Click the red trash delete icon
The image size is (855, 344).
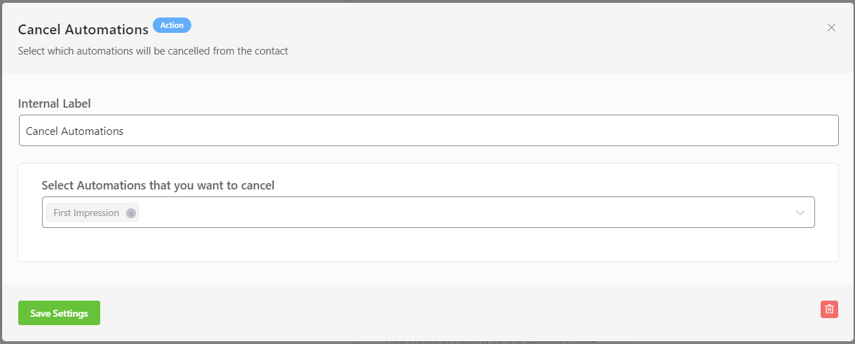tap(829, 309)
